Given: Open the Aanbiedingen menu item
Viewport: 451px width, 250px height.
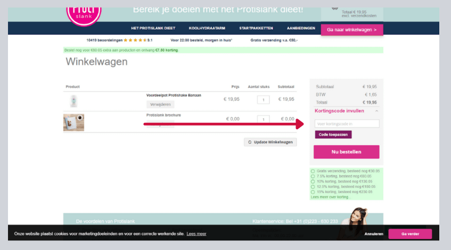Looking at the screenshot, I should 301,28.
